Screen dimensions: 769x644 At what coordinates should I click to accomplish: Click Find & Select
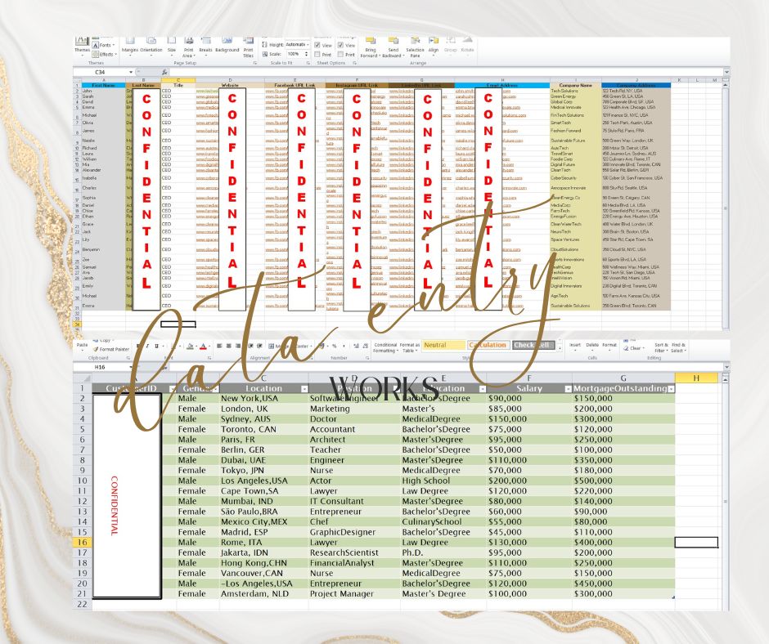679,347
